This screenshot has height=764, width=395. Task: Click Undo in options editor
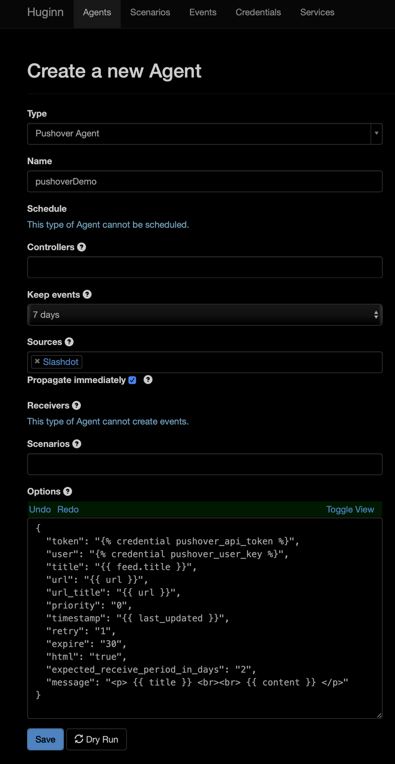pyautogui.click(x=40, y=509)
